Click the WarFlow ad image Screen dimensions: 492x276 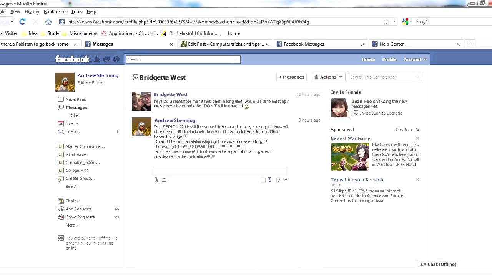[x=350, y=157]
